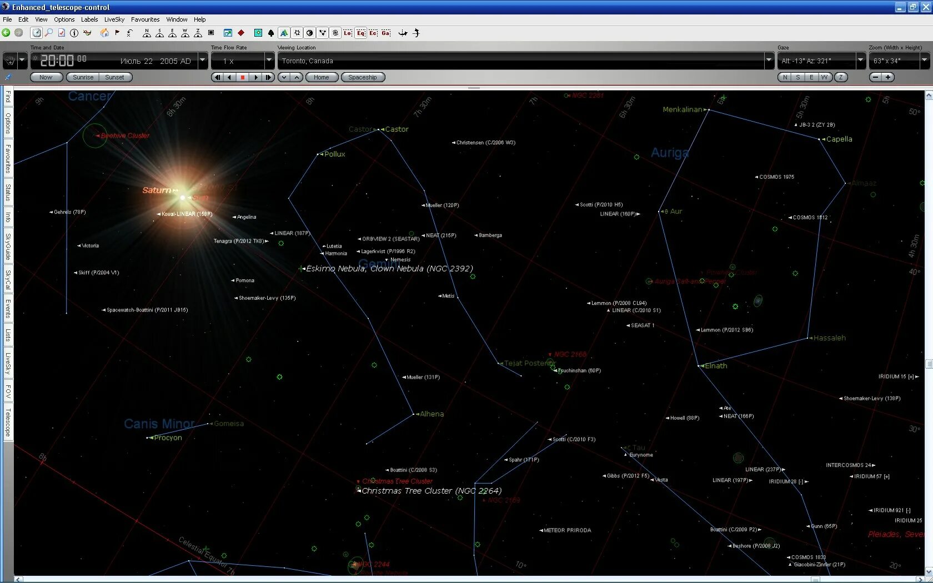Click the teal sun daylight icon
Image resolution: width=933 pixels, height=583 pixels.
click(258, 33)
